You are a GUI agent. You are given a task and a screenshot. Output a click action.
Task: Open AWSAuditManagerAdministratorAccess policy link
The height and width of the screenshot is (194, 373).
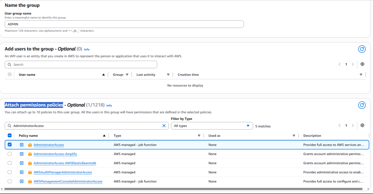pos(63,172)
